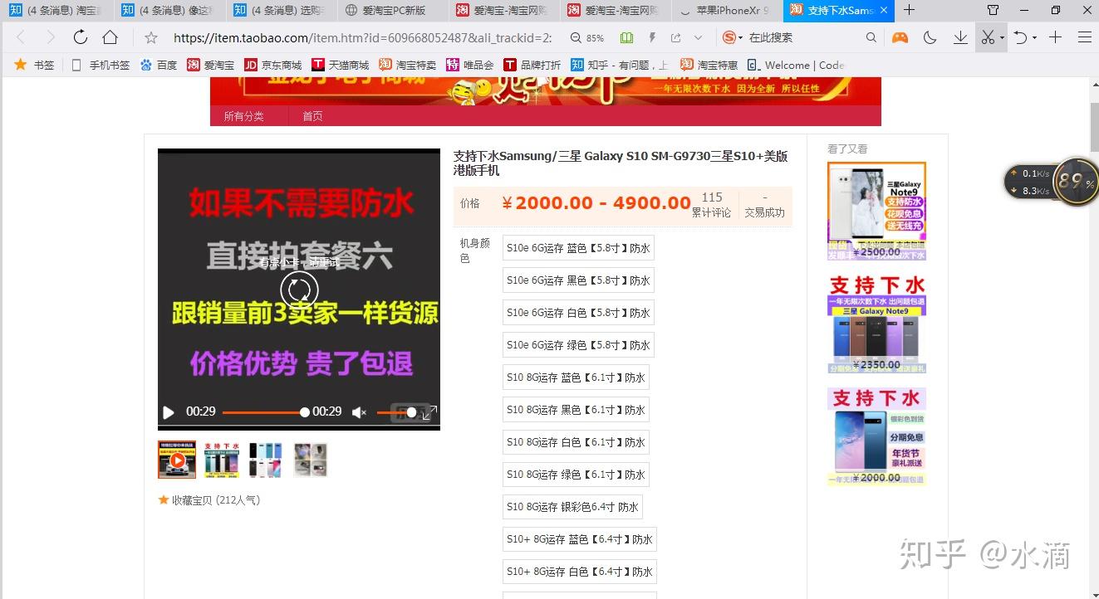The width and height of the screenshot is (1099, 599).
Task: Switch to the 选购 tab with (4 条消息)
Action: pyautogui.click(x=281, y=10)
